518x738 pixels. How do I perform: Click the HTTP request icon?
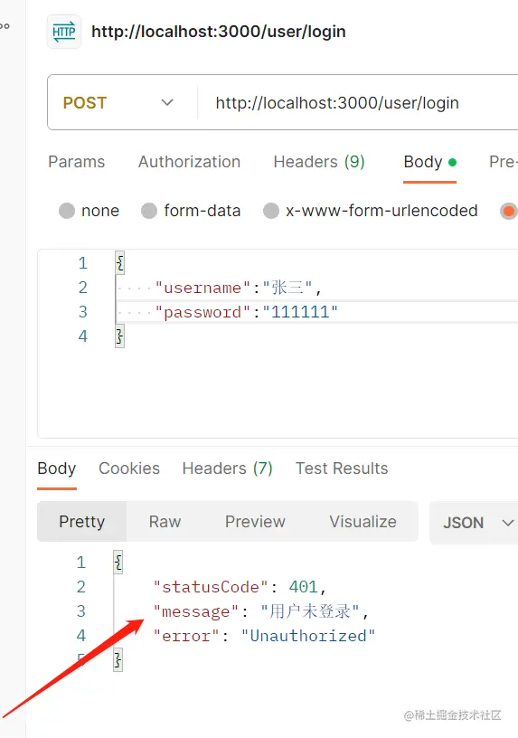tap(64, 32)
